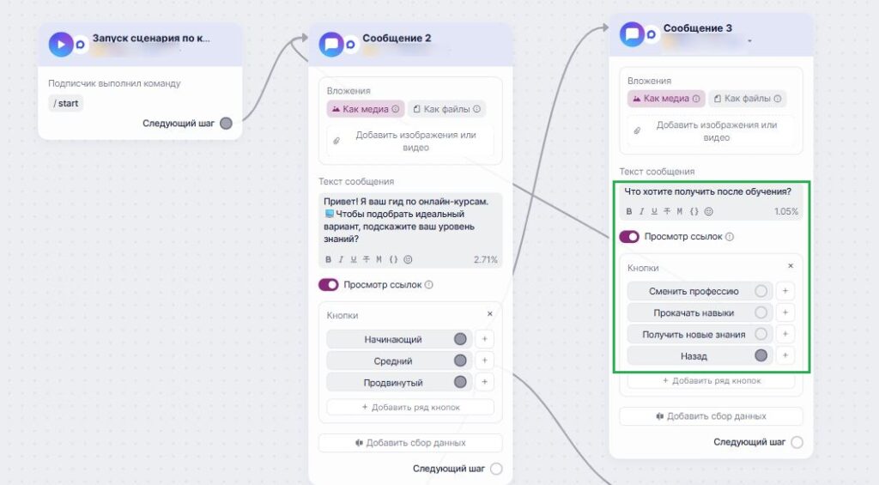
Task: Click Следующий шаг connector of the start block
Action: click(226, 124)
